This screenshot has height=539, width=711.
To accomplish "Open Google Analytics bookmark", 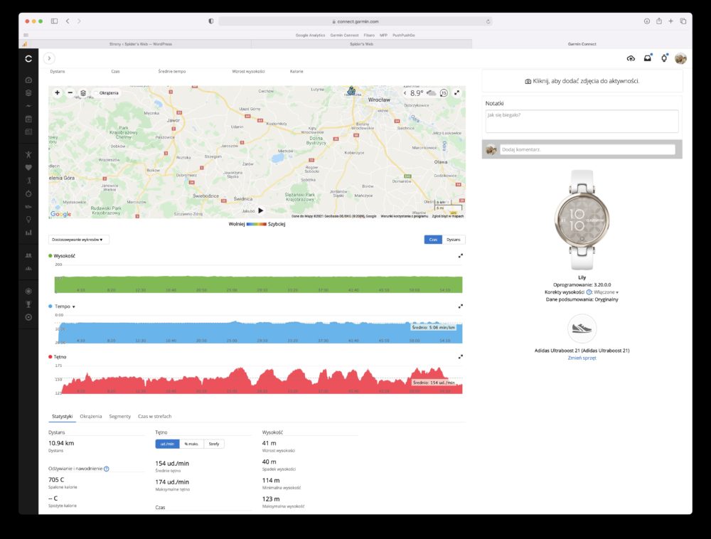I will [x=310, y=35].
